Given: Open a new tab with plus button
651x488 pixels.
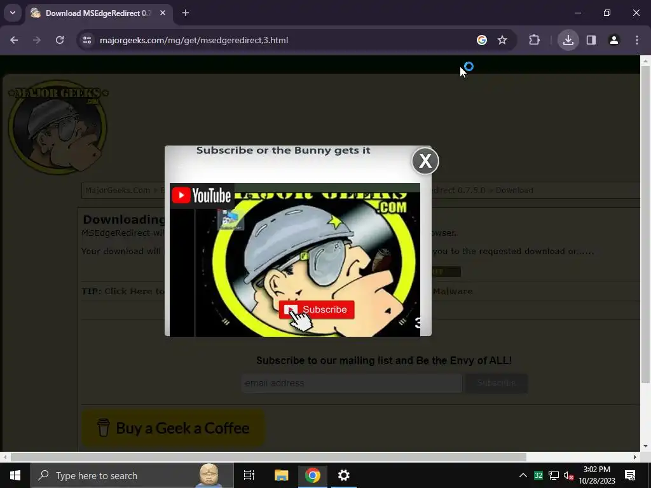Looking at the screenshot, I should pyautogui.click(x=186, y=13).
